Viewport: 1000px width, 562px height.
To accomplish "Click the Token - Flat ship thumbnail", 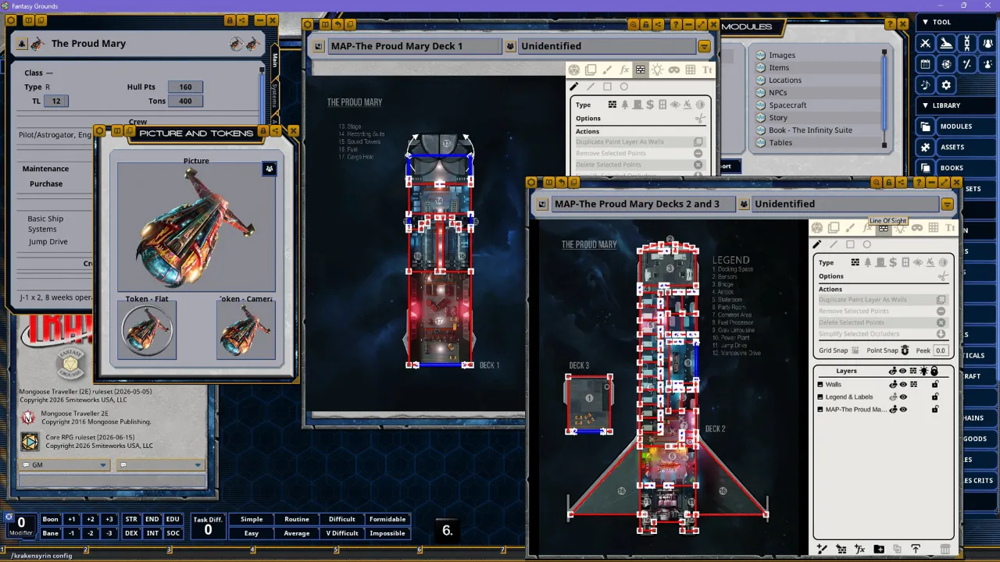I will tap(147, 330).
